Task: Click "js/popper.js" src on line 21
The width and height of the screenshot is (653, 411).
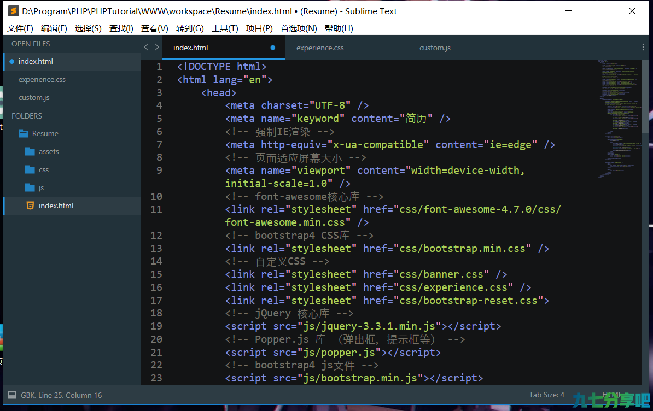Action: [x=339, y=353]
